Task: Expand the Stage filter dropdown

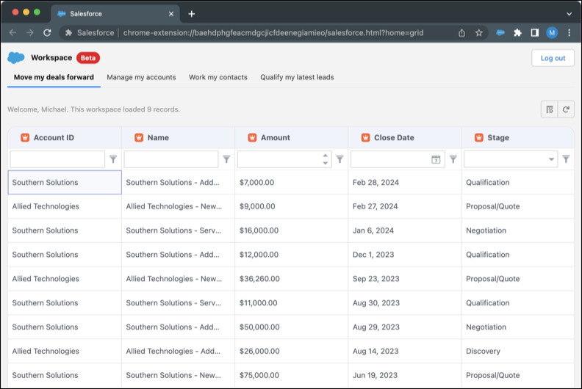Action: click(551, 159)
